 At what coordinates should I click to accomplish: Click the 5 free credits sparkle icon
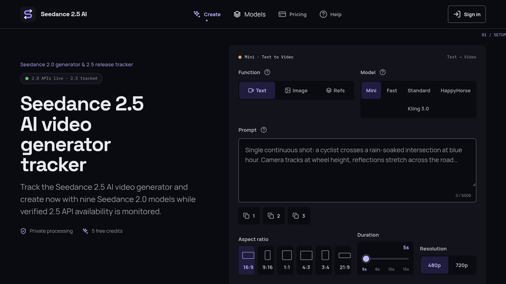[85, 231]
